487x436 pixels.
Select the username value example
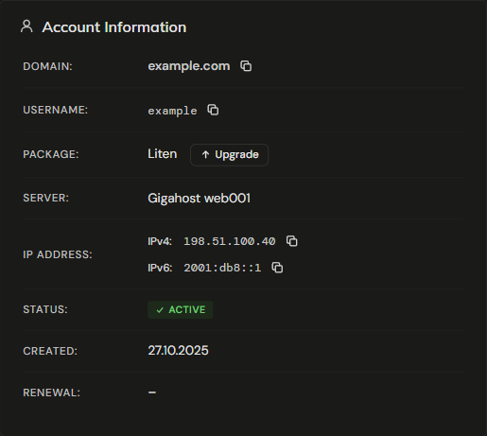click(x=172, y=111)
